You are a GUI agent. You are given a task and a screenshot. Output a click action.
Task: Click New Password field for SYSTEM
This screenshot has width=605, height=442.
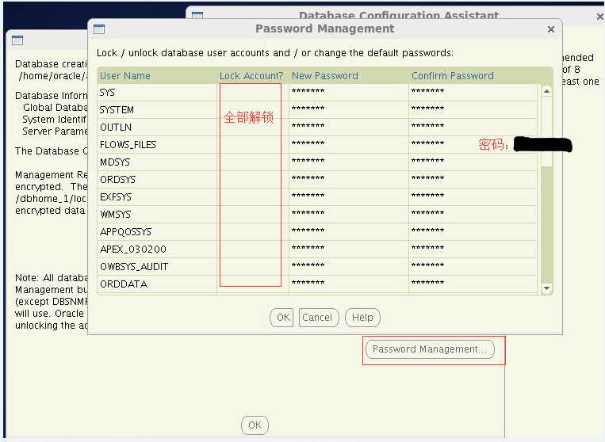click(348, 110)
